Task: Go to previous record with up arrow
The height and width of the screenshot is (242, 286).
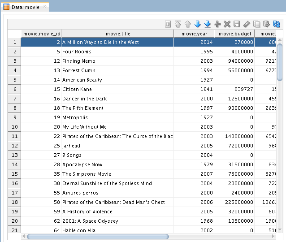Action: click(188, 24)
